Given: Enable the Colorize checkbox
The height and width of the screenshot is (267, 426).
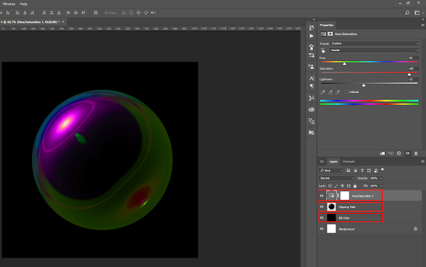Looking at the screenshot, I should point(346,92).
